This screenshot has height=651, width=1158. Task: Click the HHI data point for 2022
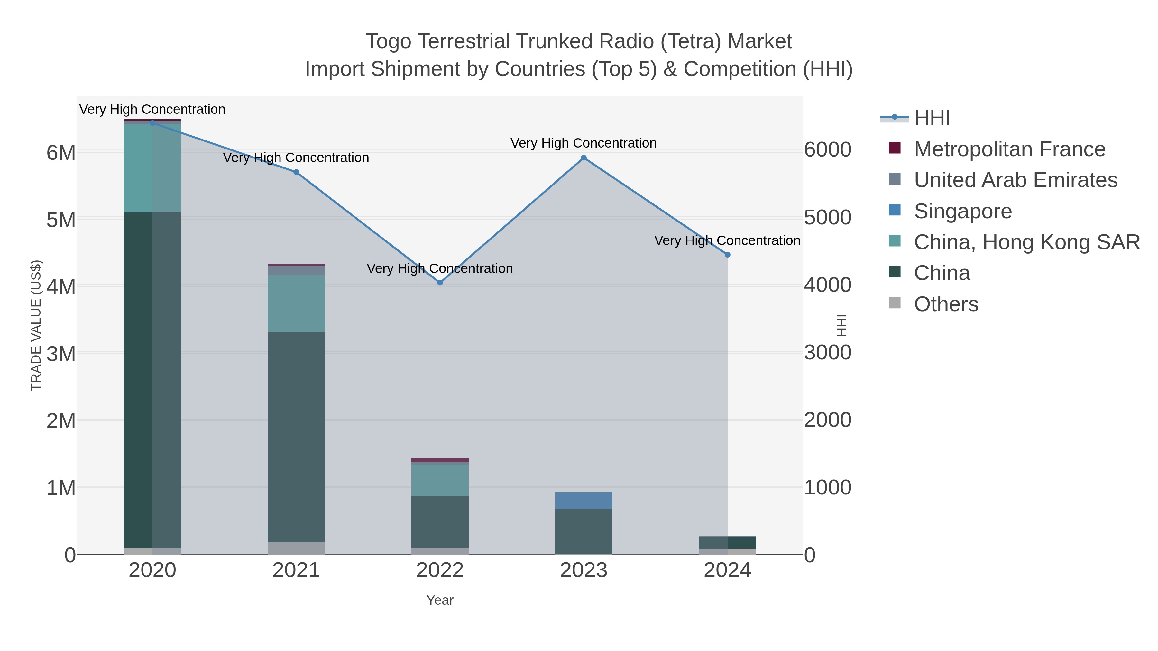(440, 283)
